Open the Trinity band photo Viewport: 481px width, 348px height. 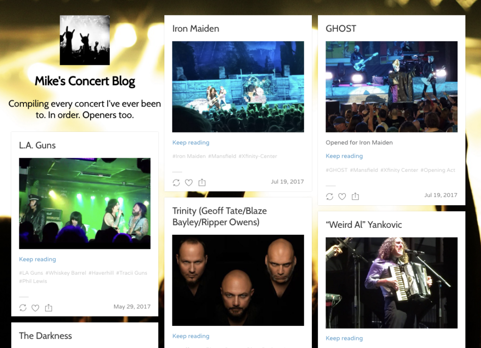pyautogui.click(x=238, y=280)
